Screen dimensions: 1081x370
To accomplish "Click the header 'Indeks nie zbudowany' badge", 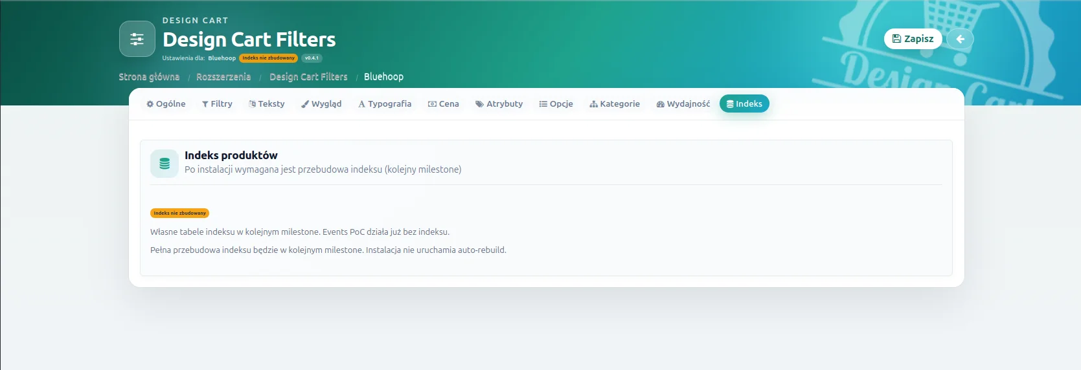I will pos(268,58).
